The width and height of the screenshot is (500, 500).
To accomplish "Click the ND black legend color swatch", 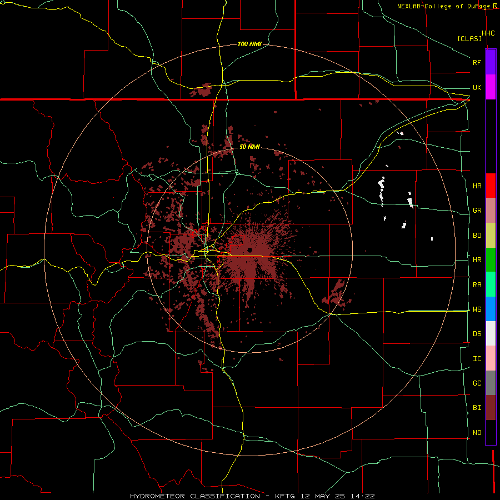I will pyautogui.click(x=491, y=432).
